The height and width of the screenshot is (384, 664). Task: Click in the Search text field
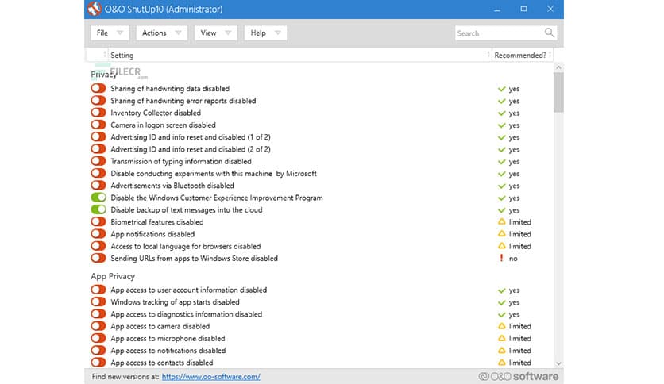coord(498,33)
